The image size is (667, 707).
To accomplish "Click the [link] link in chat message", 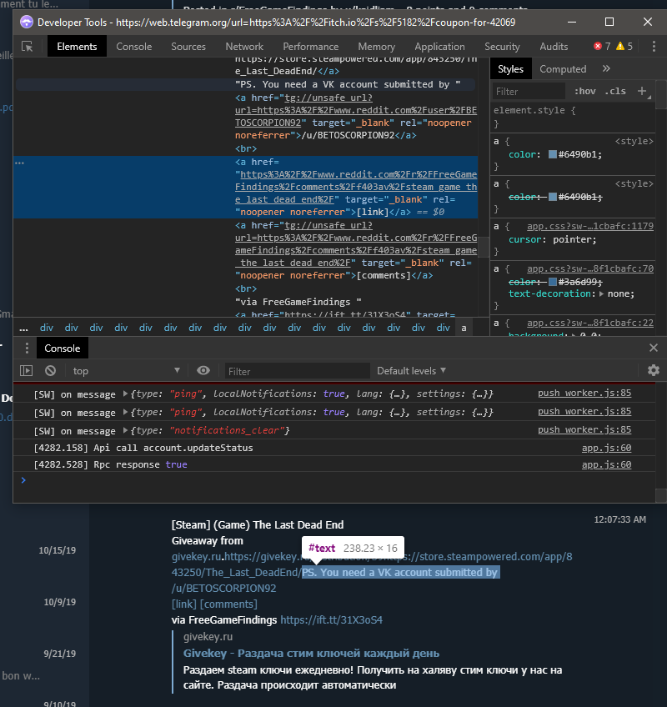I will [184, 604].
